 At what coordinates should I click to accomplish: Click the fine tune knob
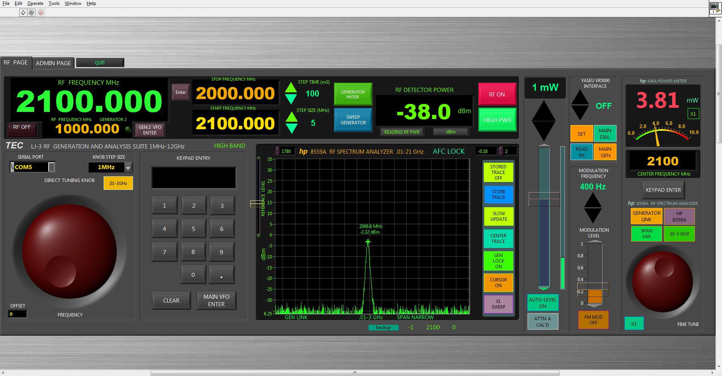tap(662, 281)
